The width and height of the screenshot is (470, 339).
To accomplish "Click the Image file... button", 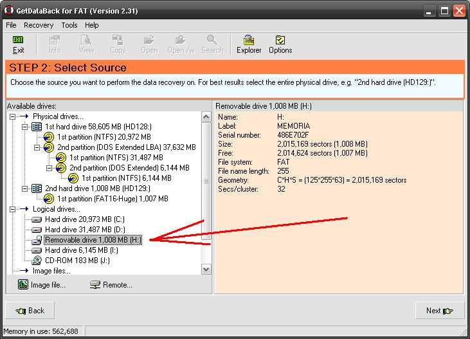I will 42,285.
